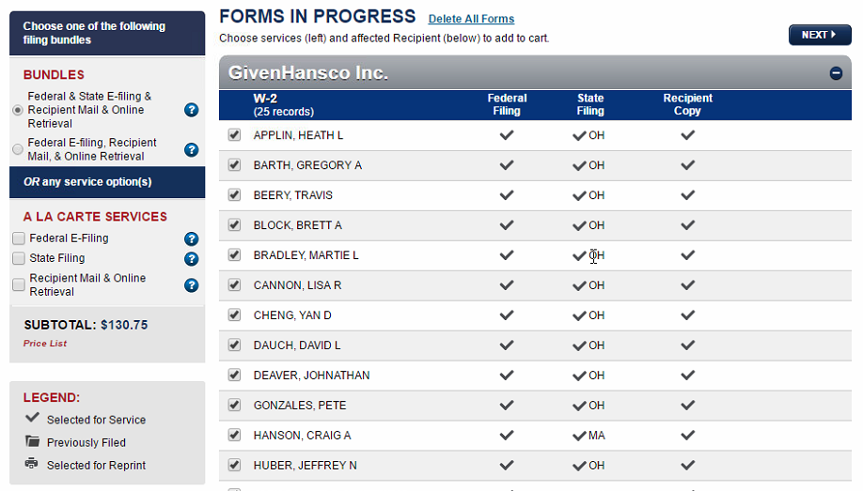Screen dimensions: 863x491
Task: Click help icon for Federal & State bundle
Action: tap(192, 110)
